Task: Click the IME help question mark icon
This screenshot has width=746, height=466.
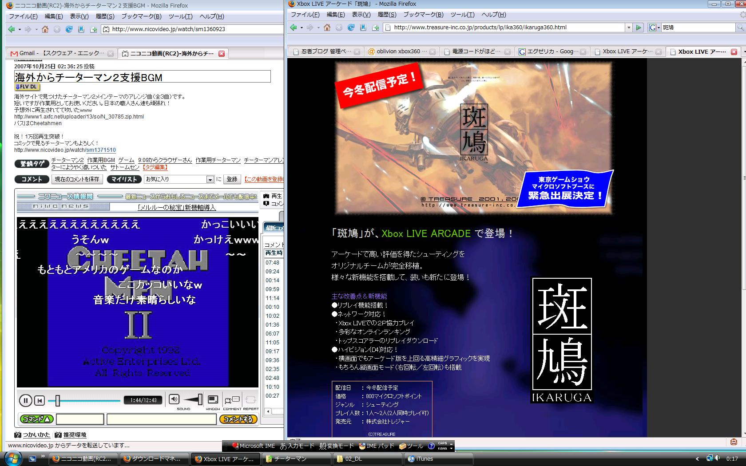Action: tap(431, 446)
